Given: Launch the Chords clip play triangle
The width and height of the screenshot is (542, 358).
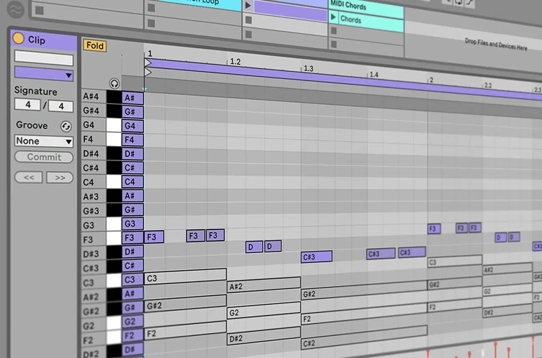Looking at the screenshot, I should click(x=333, y=17).
